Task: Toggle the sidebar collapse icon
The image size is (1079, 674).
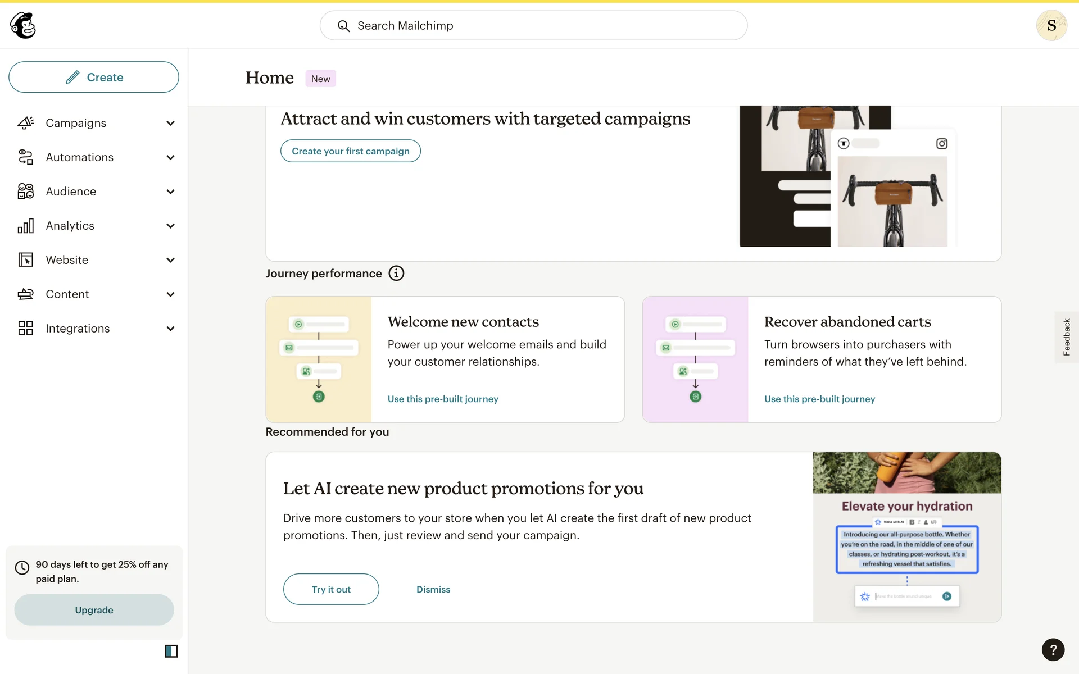Action: 171,651
